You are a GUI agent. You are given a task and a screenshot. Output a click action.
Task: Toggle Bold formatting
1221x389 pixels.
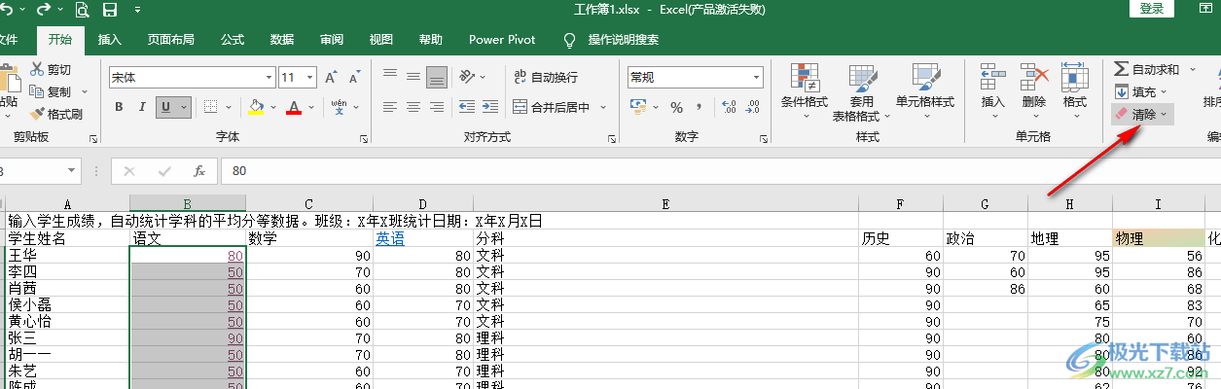pyautogui.click(x=119, y=107)
